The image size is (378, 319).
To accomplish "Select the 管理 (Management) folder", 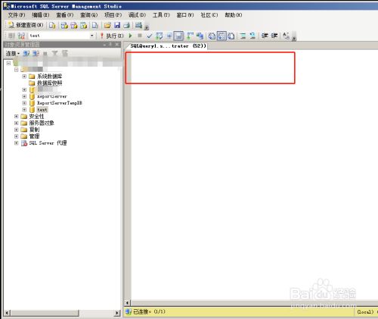I will point(34,136).
